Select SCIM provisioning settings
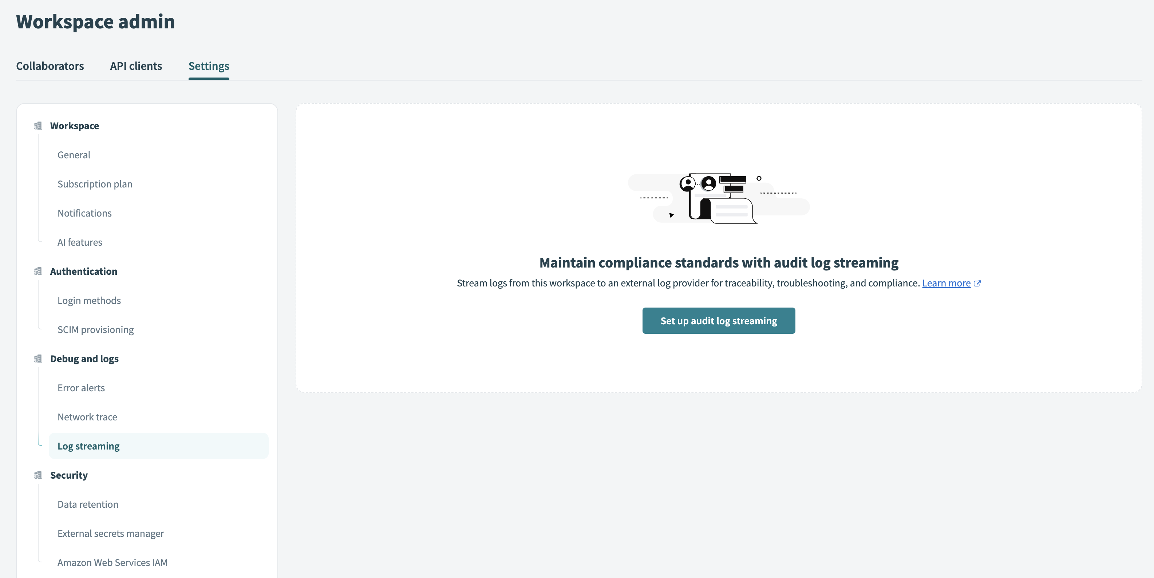This screenshot has width=1154, height=578. click(96, 329)
